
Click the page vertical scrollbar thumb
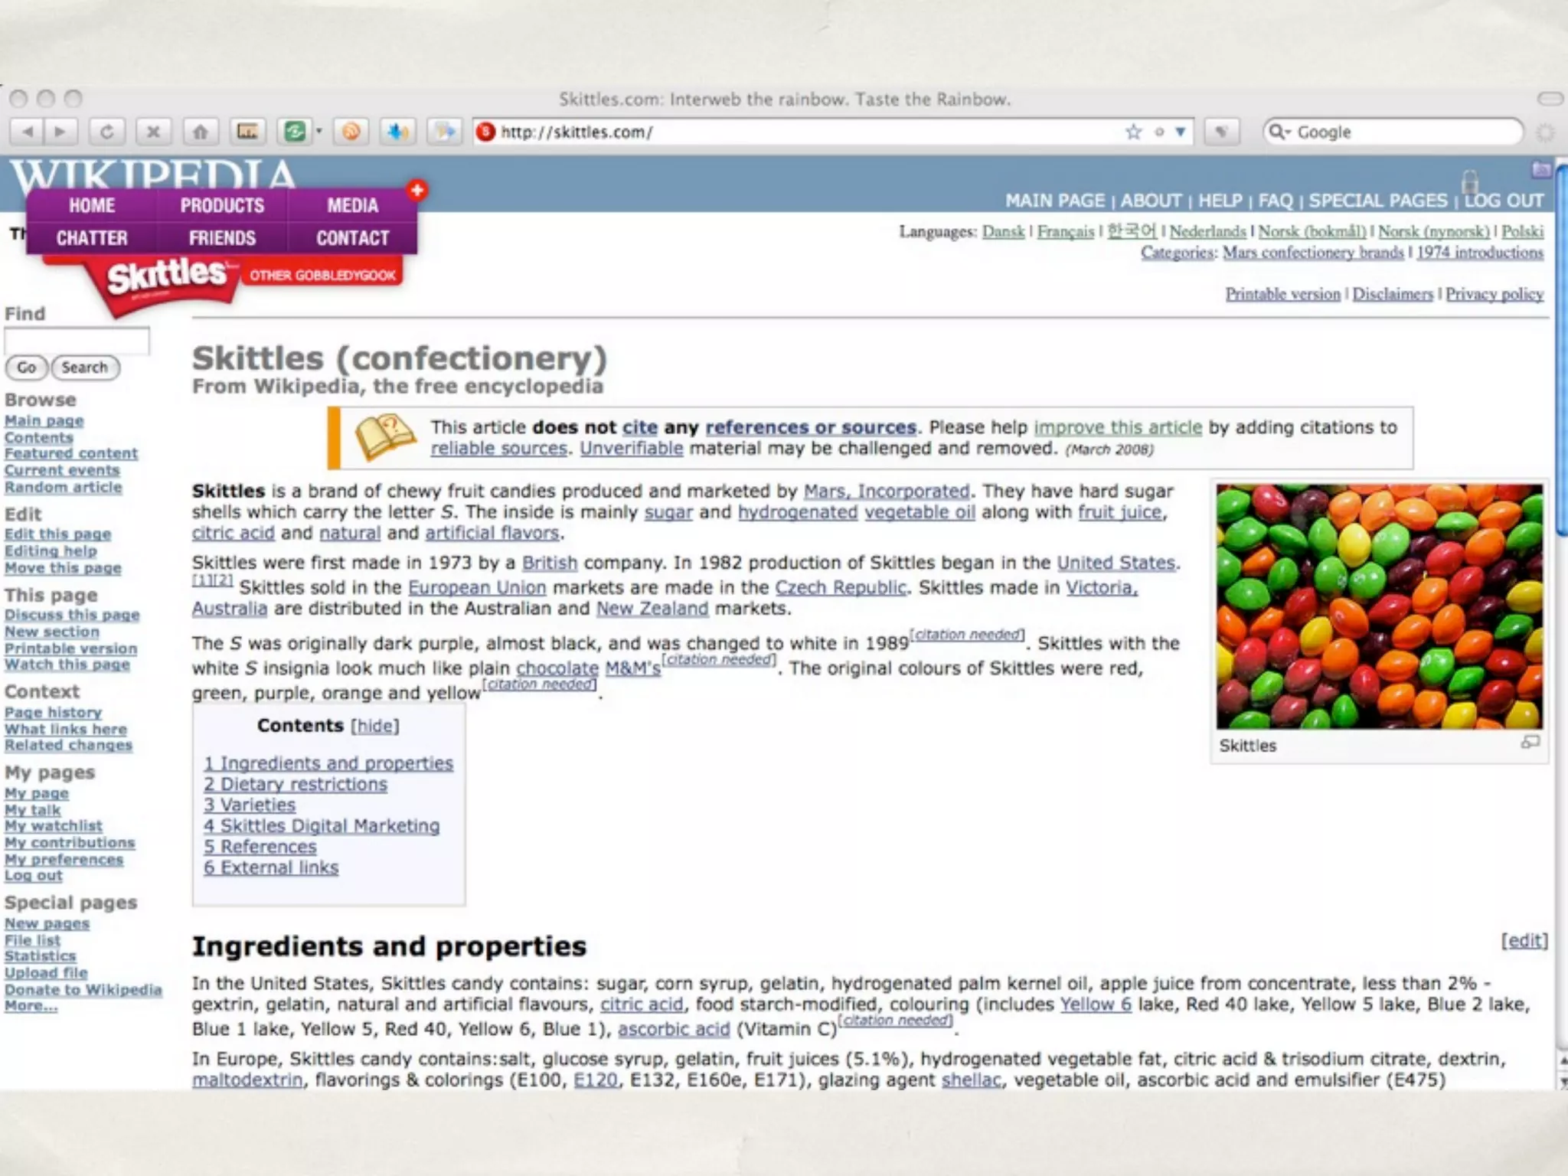click(1561, 350)
